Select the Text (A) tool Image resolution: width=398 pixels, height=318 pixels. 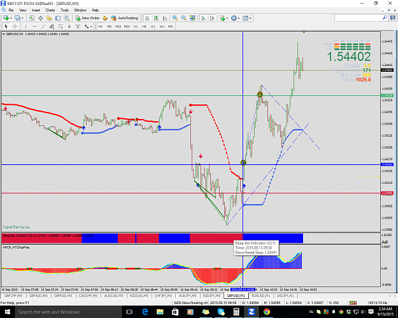coord(69,26)
